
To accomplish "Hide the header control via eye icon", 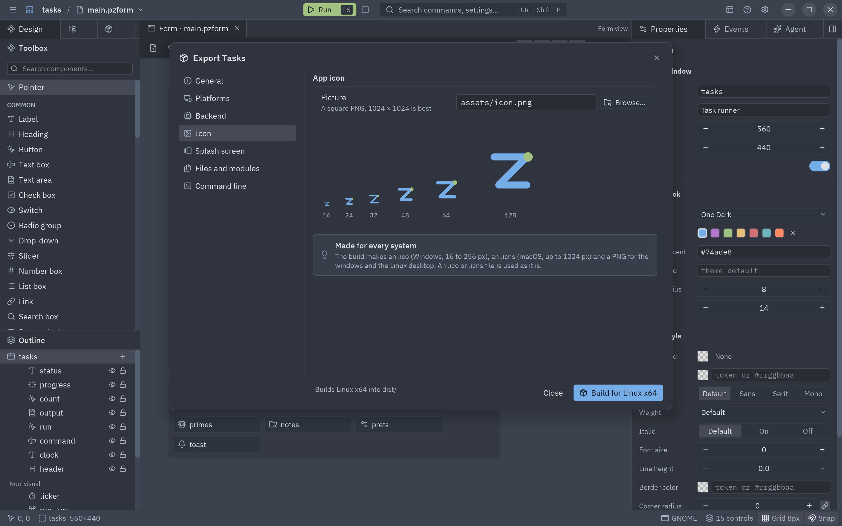I will (x=112, y=469).
